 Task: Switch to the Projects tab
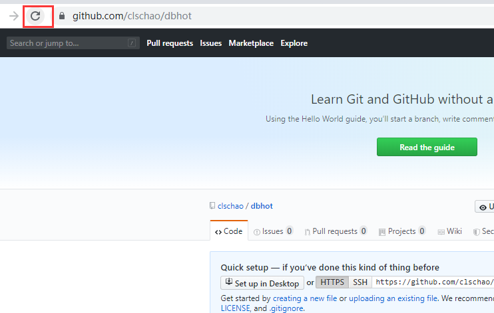pos(402,231)
